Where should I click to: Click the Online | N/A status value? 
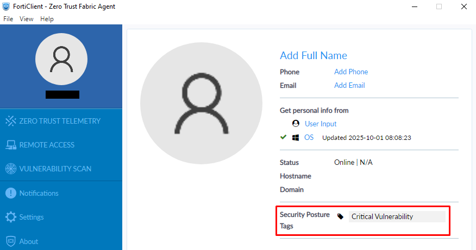(353, 163)
